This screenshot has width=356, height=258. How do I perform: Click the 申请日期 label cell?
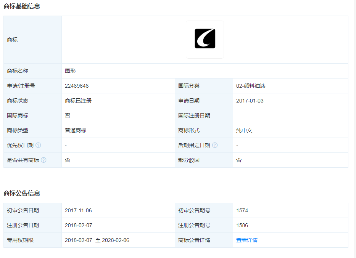tap(204, 101)
